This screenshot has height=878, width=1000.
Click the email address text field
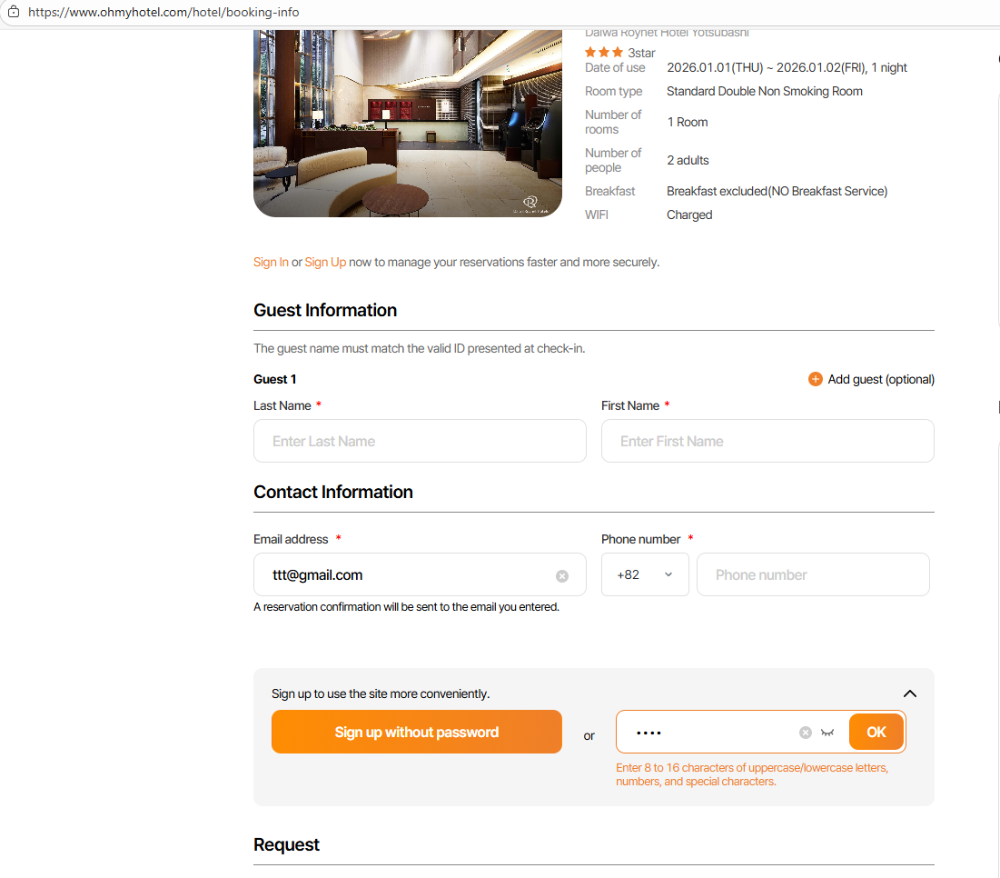click(409, 574)
